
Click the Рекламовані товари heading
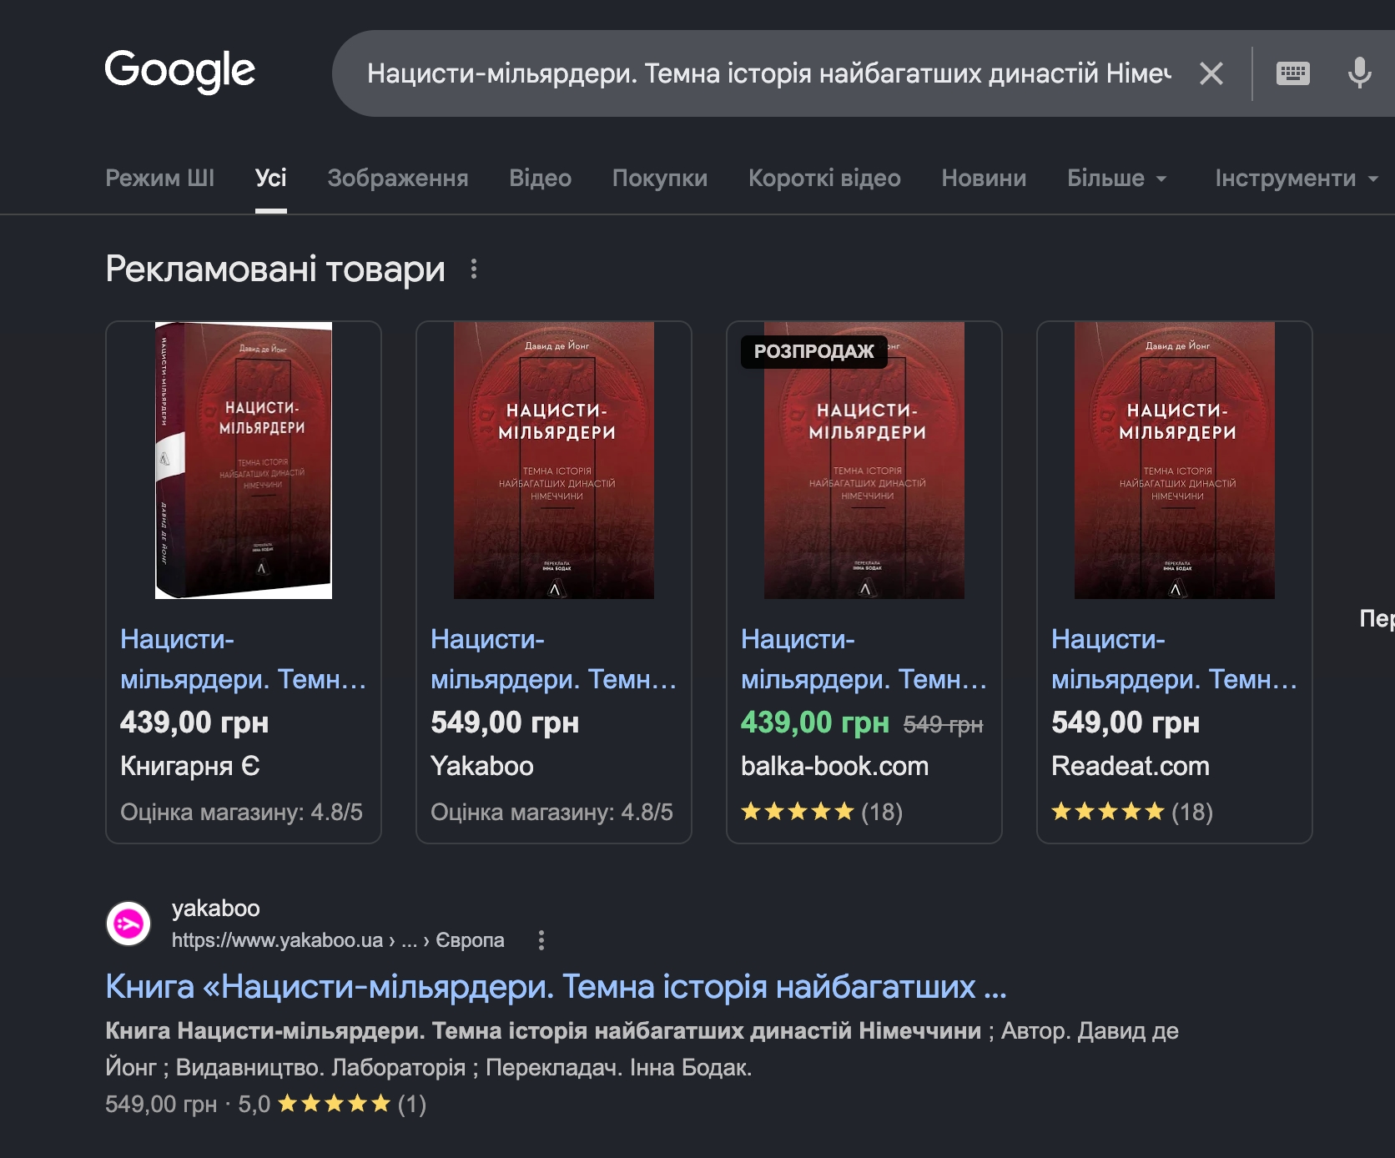tap(275, 269)
